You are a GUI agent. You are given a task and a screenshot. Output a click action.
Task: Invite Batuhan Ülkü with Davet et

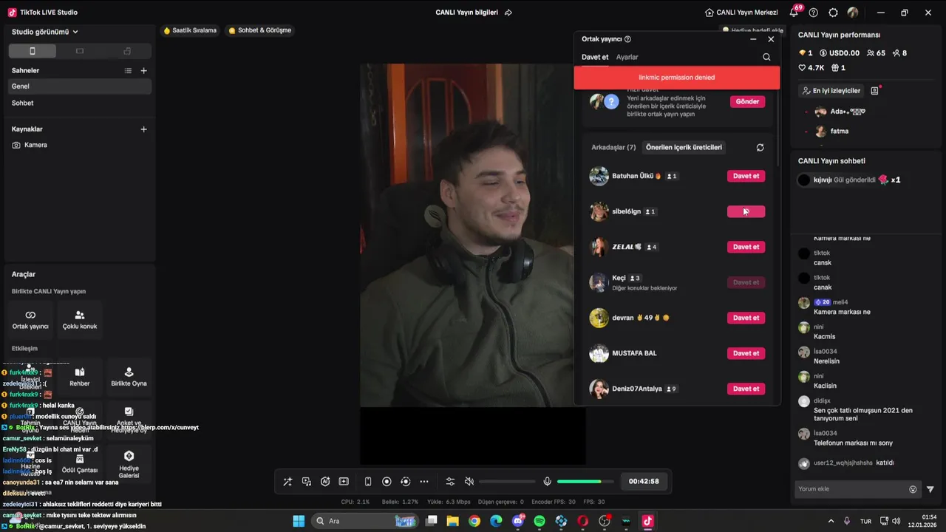point(746,176)
